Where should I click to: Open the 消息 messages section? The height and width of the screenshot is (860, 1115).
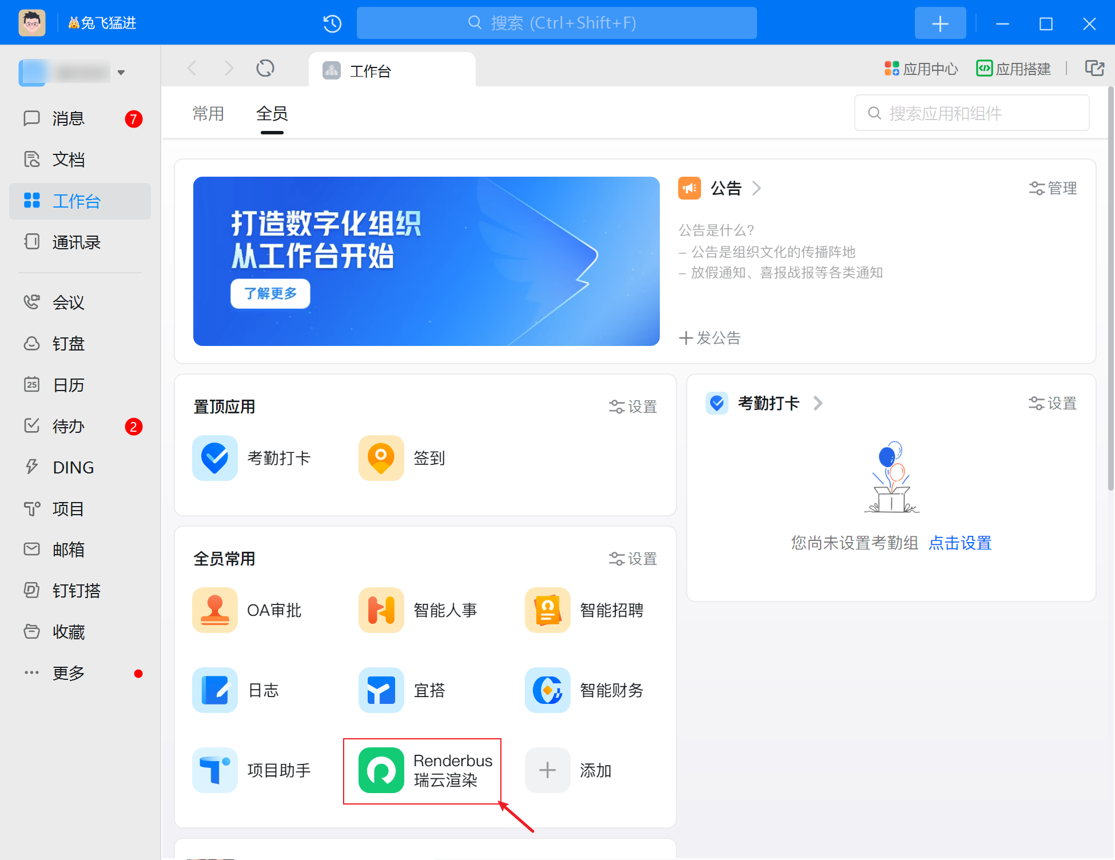(x=80, y=118)
